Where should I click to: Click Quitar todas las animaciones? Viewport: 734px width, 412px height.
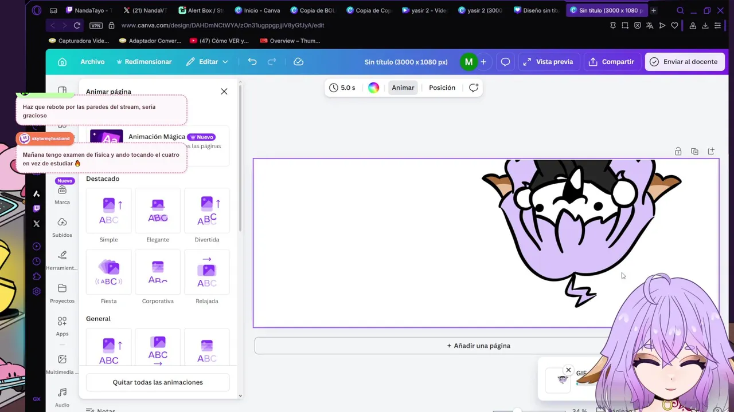158,382
